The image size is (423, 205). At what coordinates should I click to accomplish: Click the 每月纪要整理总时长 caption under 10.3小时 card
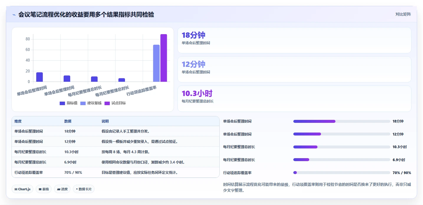click(197, 101)
